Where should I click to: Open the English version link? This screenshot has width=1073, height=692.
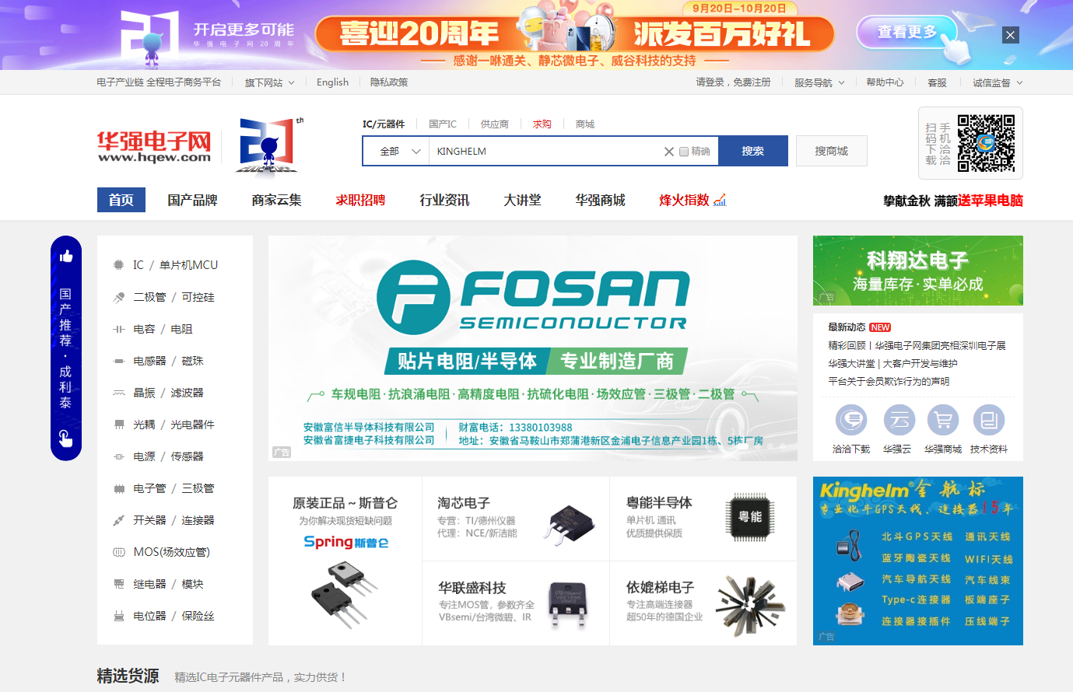(332, 82)
